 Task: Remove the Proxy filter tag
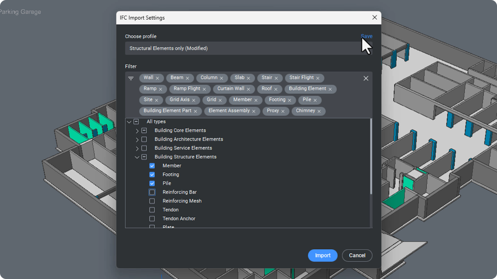(x=283, y=111)
